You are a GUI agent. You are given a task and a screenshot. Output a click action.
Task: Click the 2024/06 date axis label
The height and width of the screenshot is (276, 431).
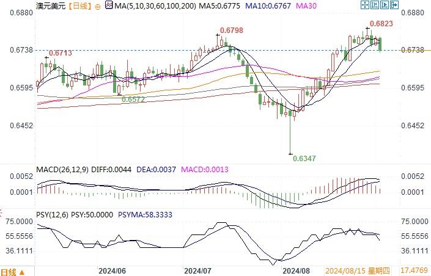(112, 271)
